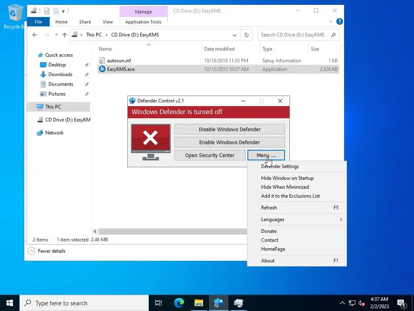Screen dimensions: 414x311
Task: Click Enable Windows Defender button
Action: tap(230, 142)
